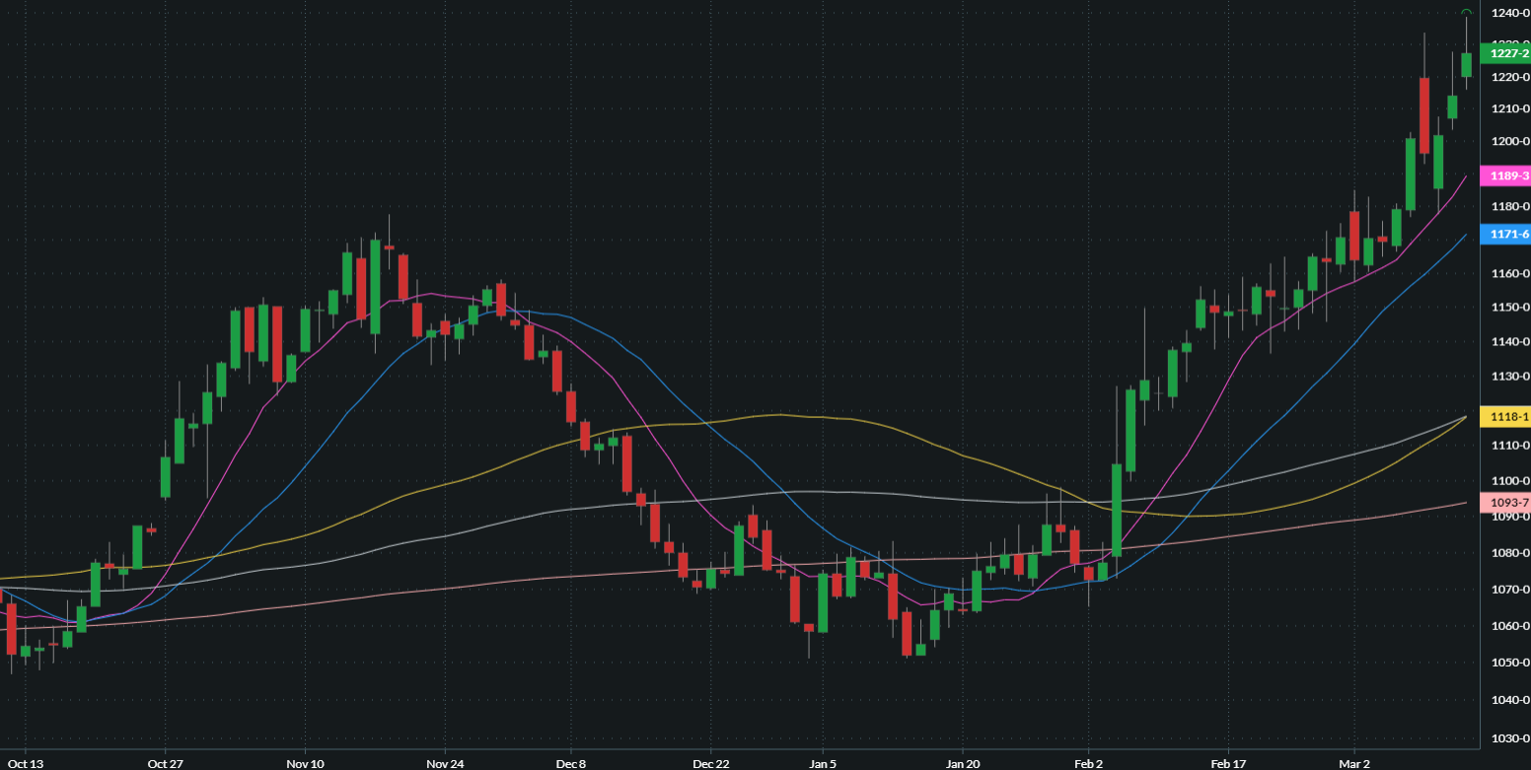The width and height of the screenshot is (1531, 770).
Task: Click the blue 1171-6 price label
Action: pos(1507,236)
